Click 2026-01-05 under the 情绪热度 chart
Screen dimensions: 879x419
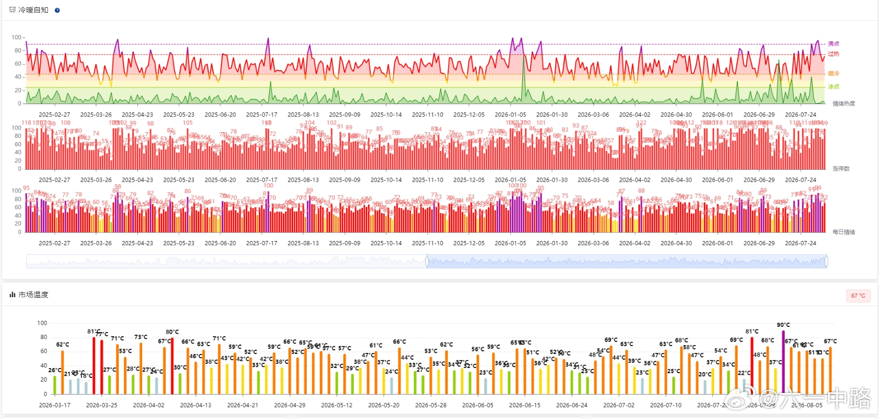point(510,115)
